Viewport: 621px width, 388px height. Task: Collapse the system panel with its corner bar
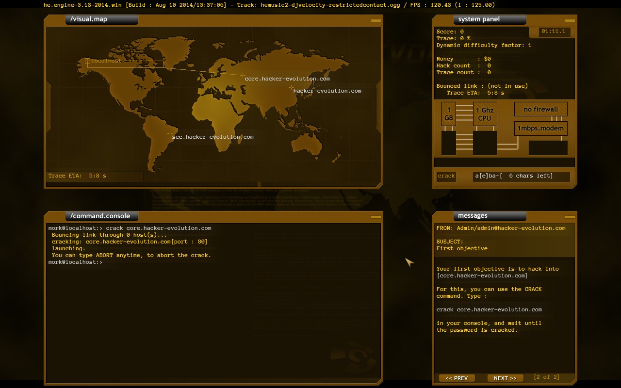click(x=570, y=20)
